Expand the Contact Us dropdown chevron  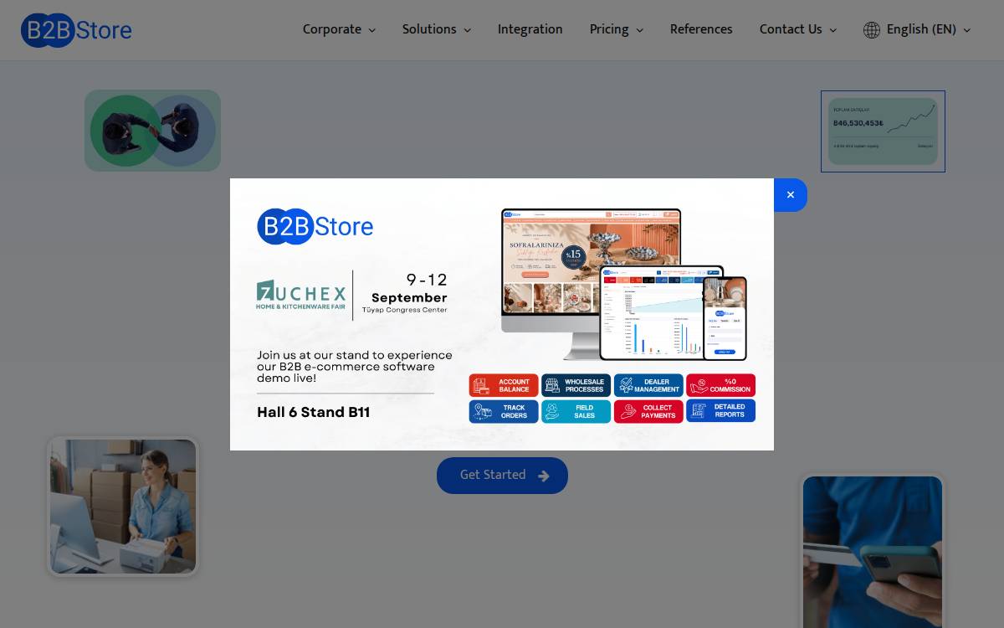tap(832, 30)
